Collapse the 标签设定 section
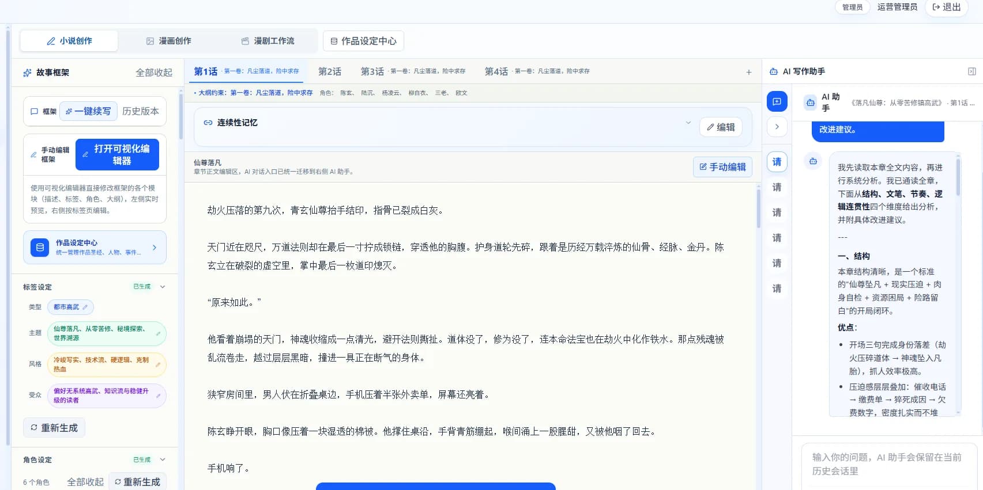The width and height of the screenshot is (983, 490). 163,287
